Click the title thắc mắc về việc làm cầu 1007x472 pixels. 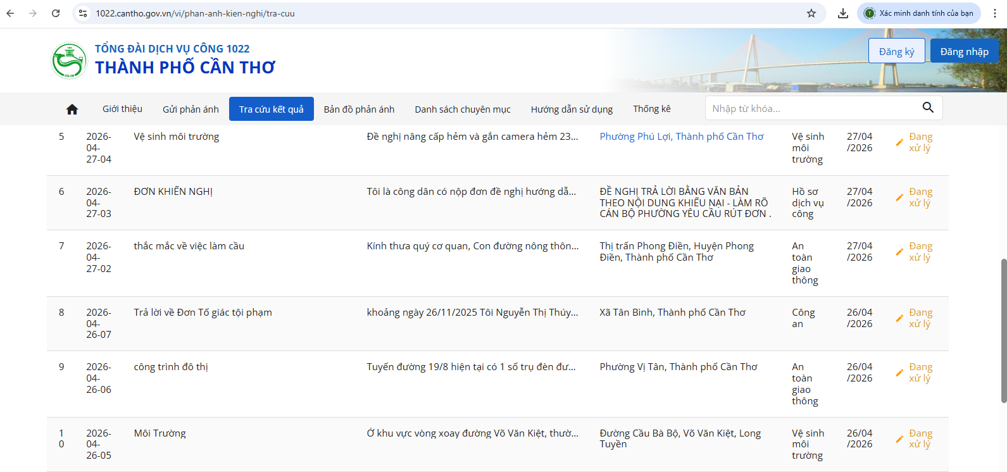coord(189,246)
